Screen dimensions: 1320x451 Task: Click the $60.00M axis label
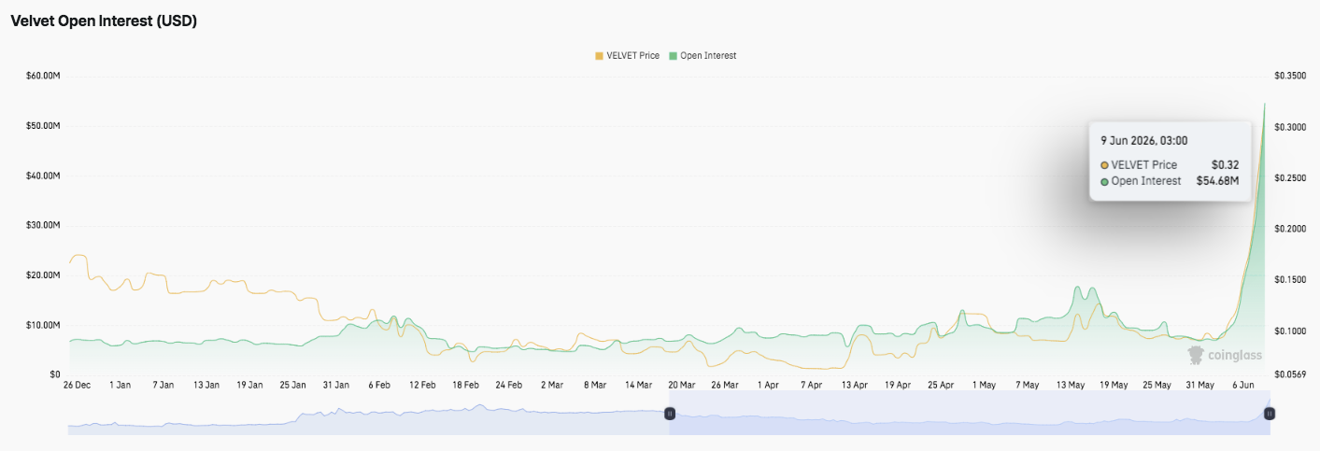click(44, 76)
